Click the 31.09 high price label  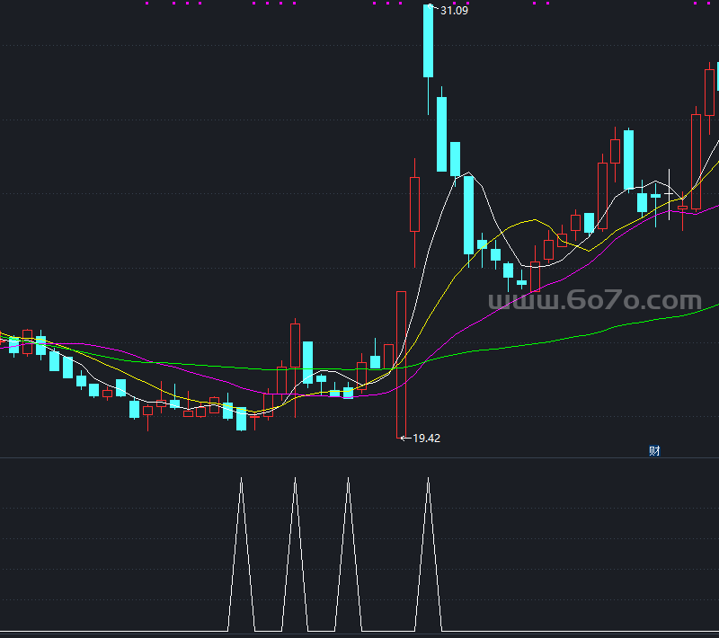[454, 11]
